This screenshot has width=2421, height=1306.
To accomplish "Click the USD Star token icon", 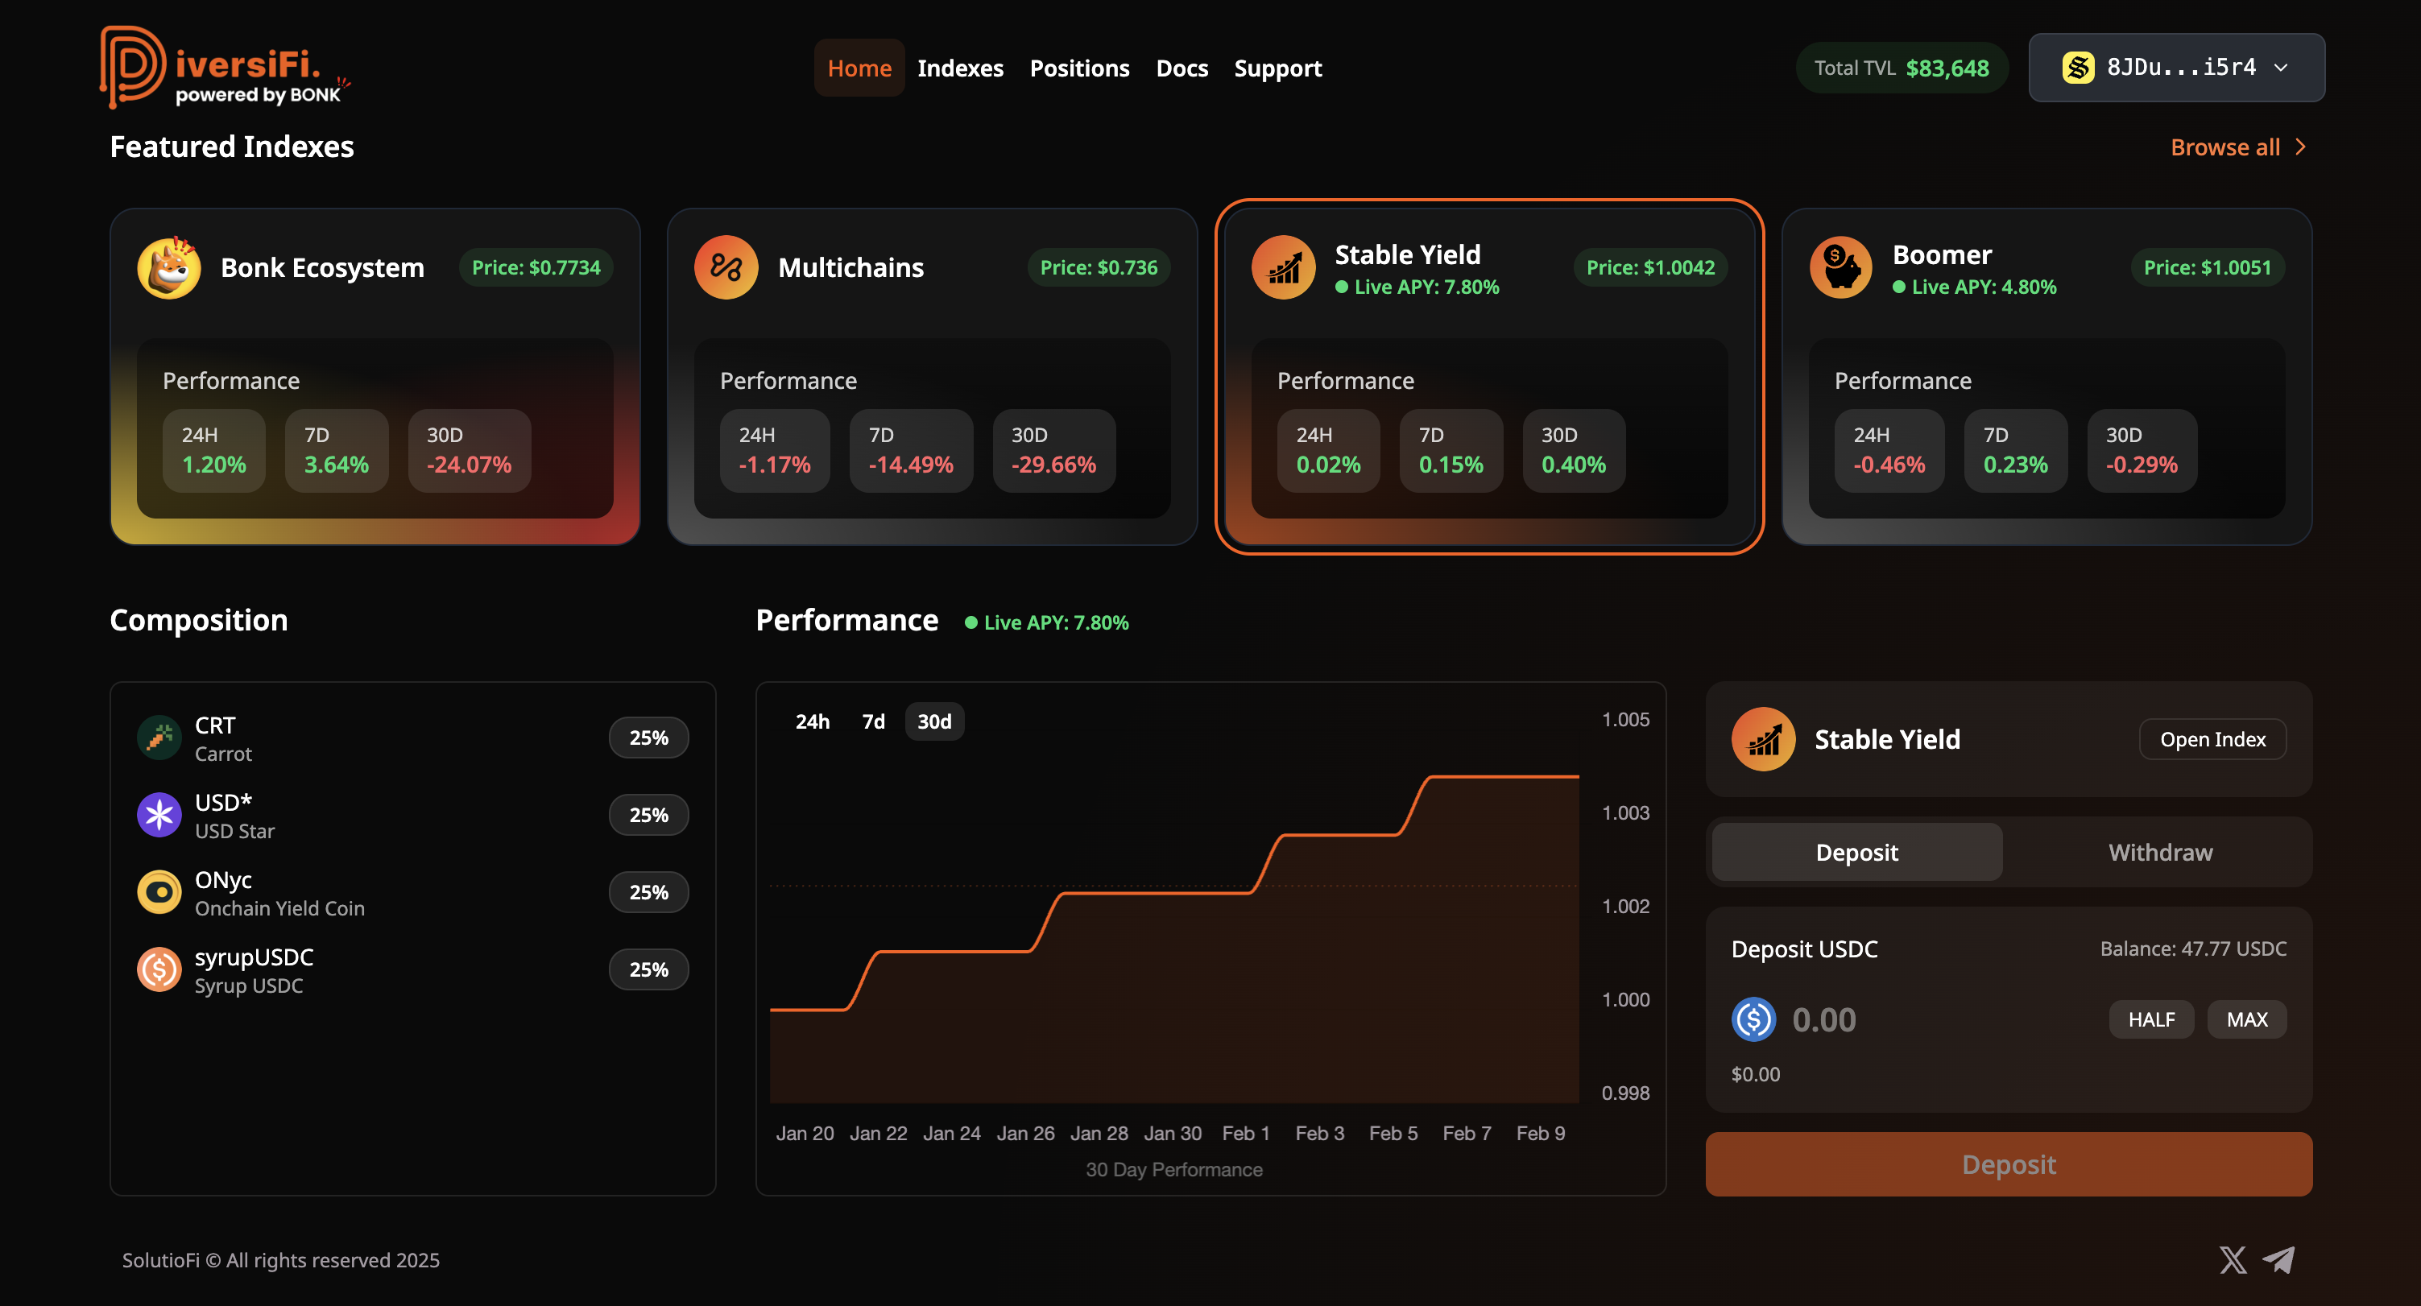I will [159, 815].
